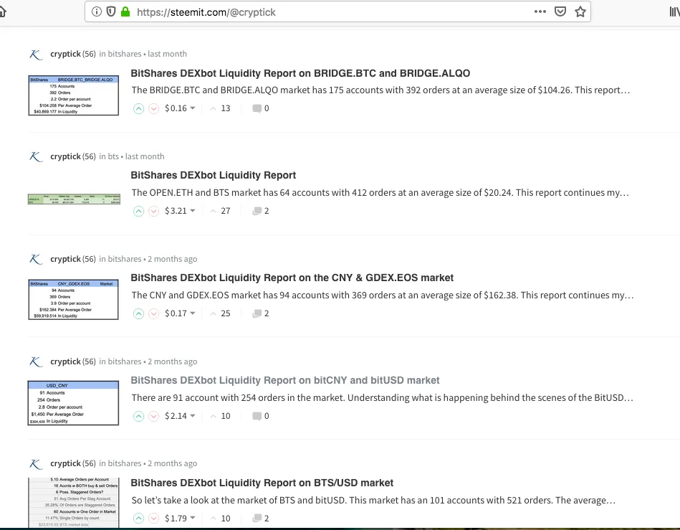Viewport: 680px width, 530px height.
Task: Expand the $3.21 payout dropdown
Action: click(x=180, y=211)
